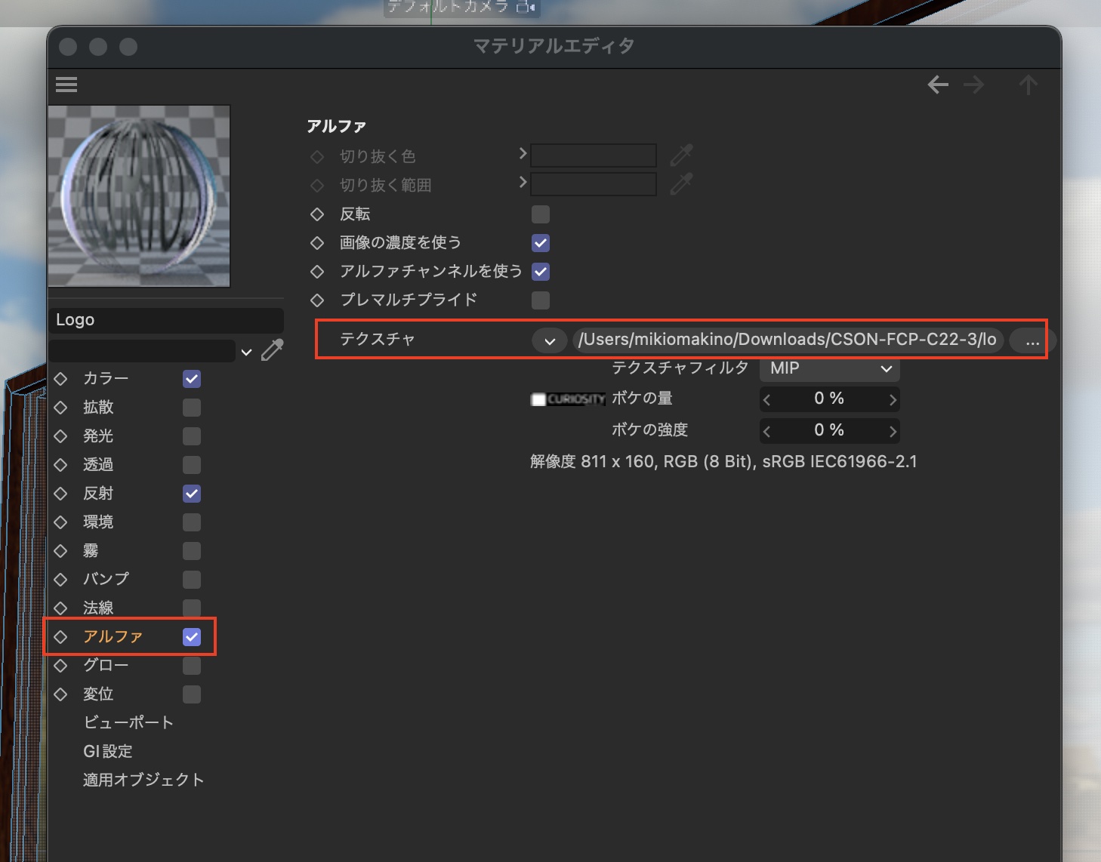
Task: Open the 適用オブジェクト entry
Action: (x=143, y=780)
